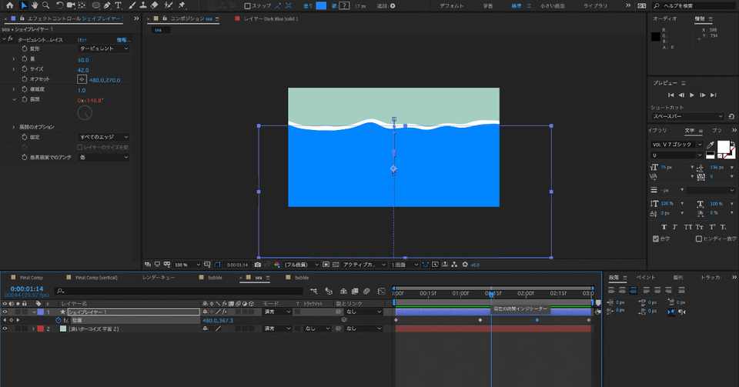The width and height of the screenshot is (739, 387).
Task: Click the evolution angle dial control
Action: click(x=85, y=113)
